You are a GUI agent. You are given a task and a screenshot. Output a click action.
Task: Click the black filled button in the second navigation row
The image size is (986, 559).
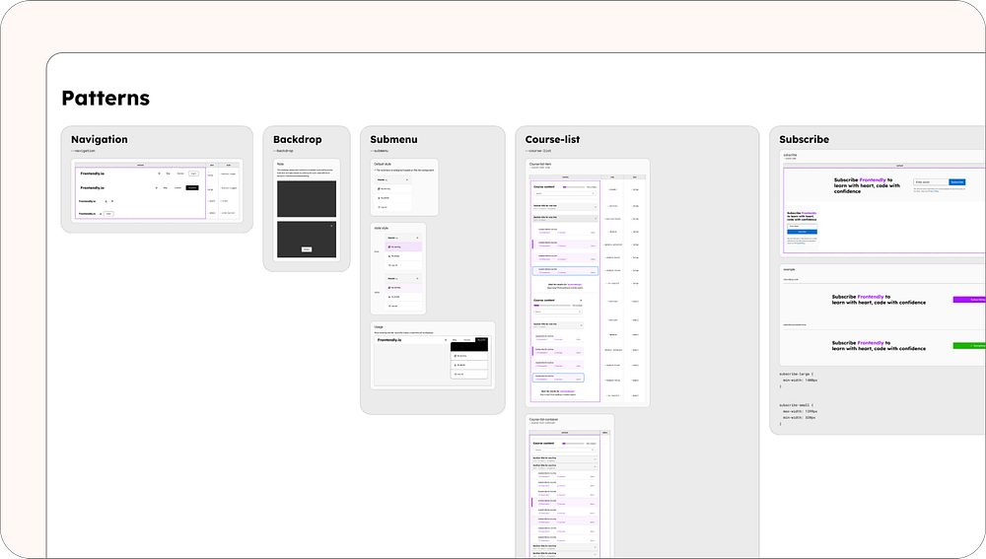tap(192, 187)
